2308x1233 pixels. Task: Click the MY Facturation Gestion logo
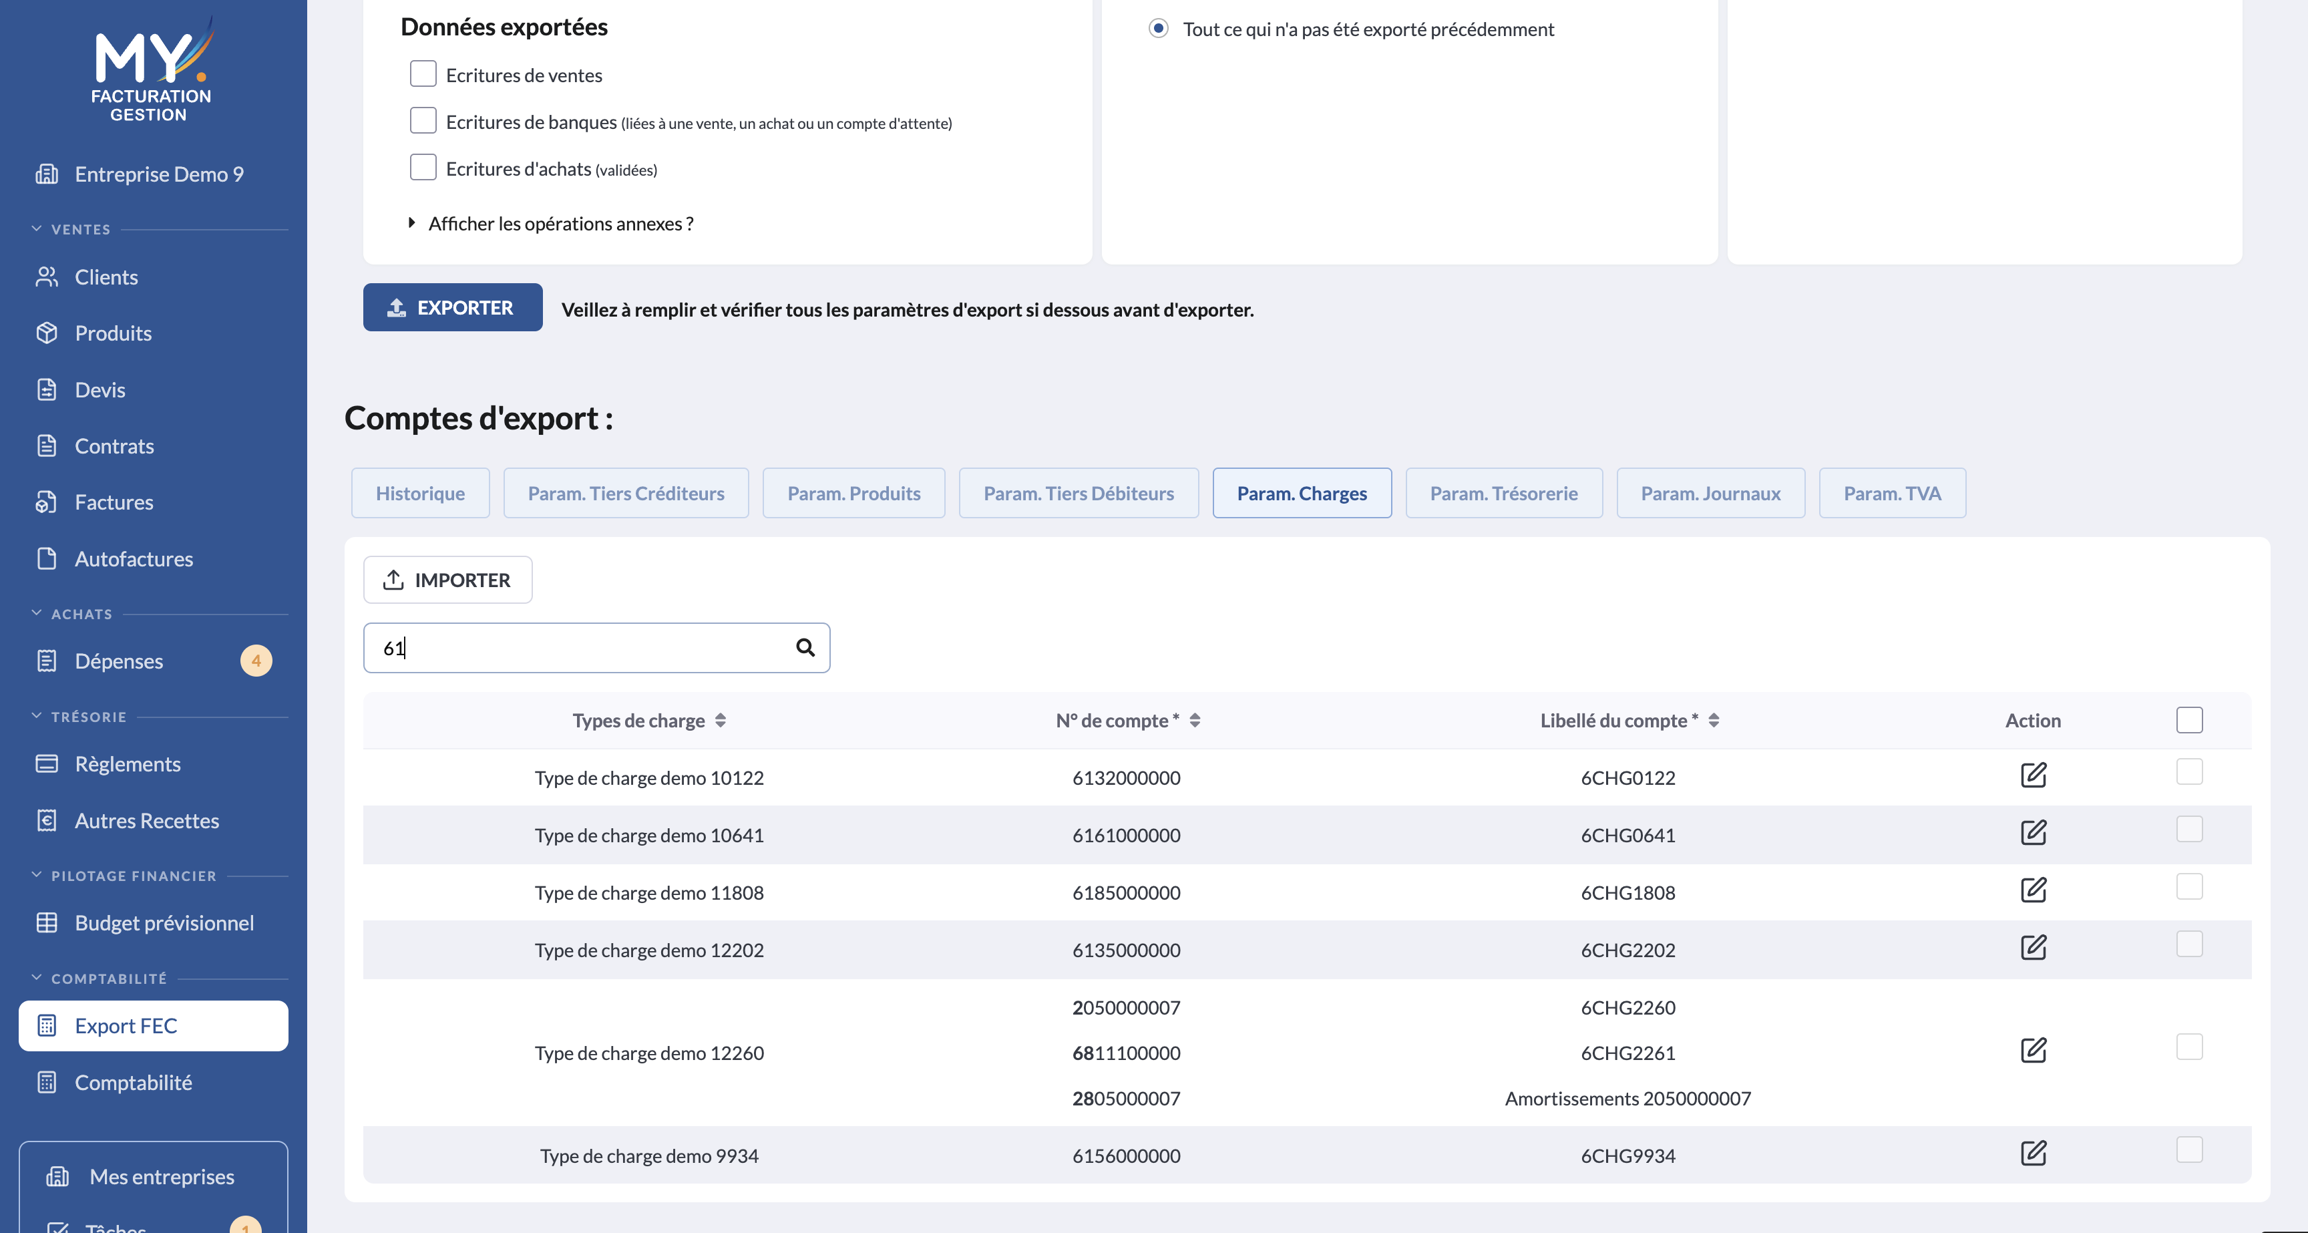pyautogui.click(x=153, y=69)
